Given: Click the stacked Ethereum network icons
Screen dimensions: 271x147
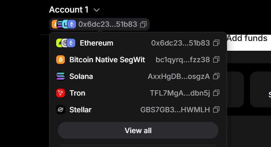Looking at the screenshot, I should click(66, 43).
